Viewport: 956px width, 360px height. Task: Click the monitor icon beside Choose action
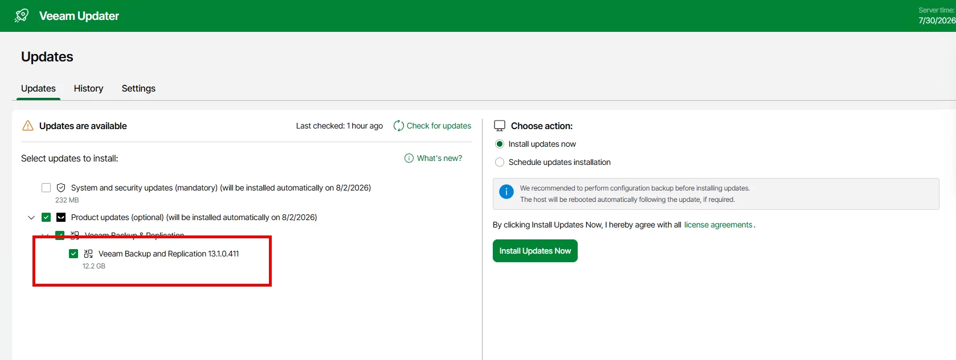click(x=500, y=126)
